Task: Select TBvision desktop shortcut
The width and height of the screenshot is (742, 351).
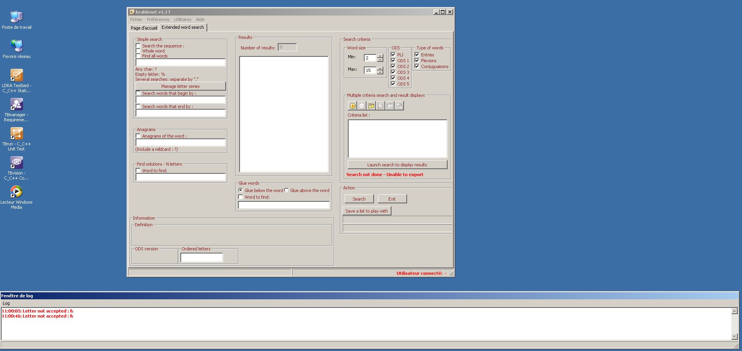Action: coord(16,168)
